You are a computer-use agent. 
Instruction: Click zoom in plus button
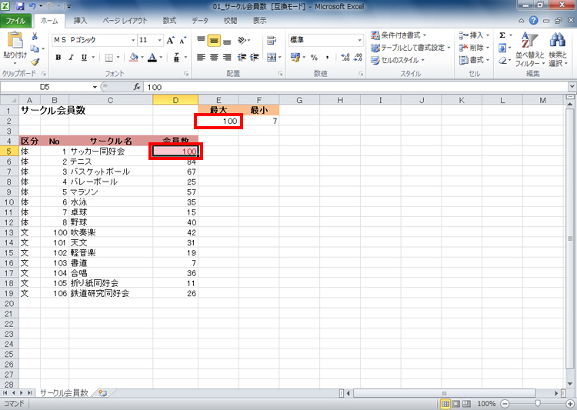point(569,404)
